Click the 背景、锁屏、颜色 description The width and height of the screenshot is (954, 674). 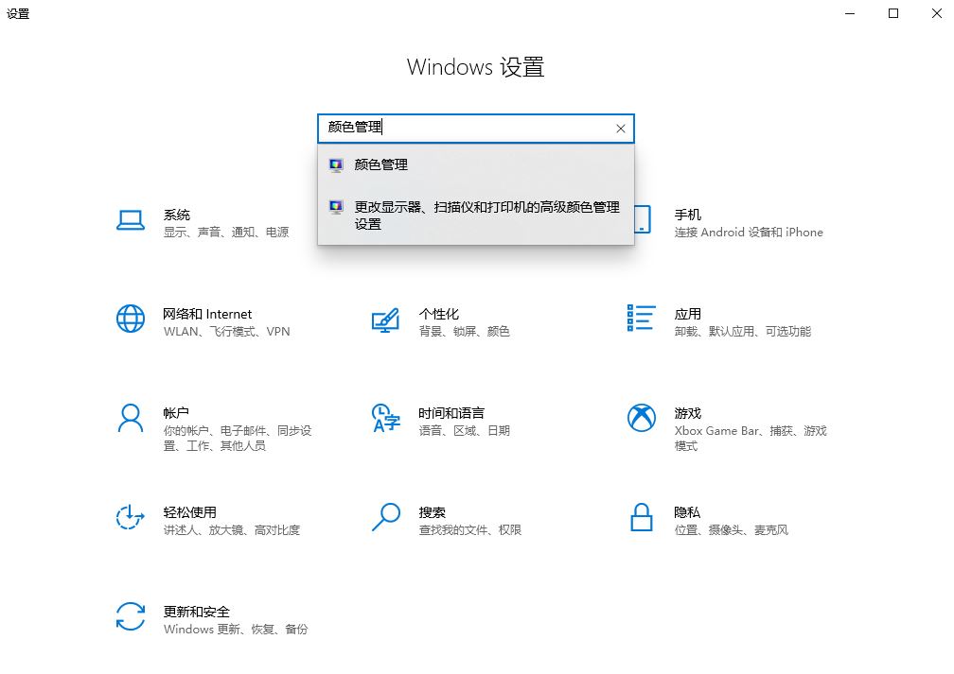464,331
